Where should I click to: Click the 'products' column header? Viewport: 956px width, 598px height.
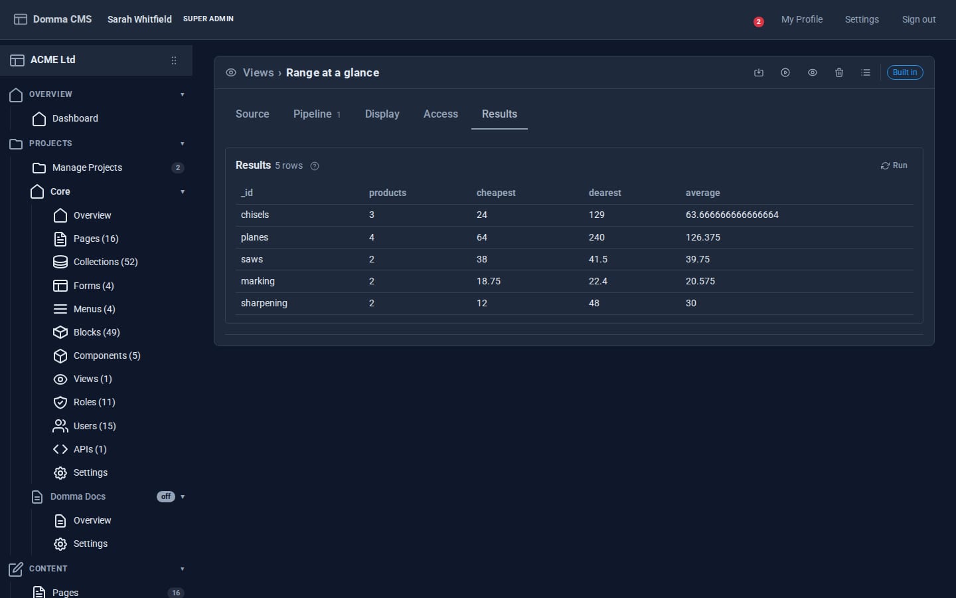[x=388, y=193]
